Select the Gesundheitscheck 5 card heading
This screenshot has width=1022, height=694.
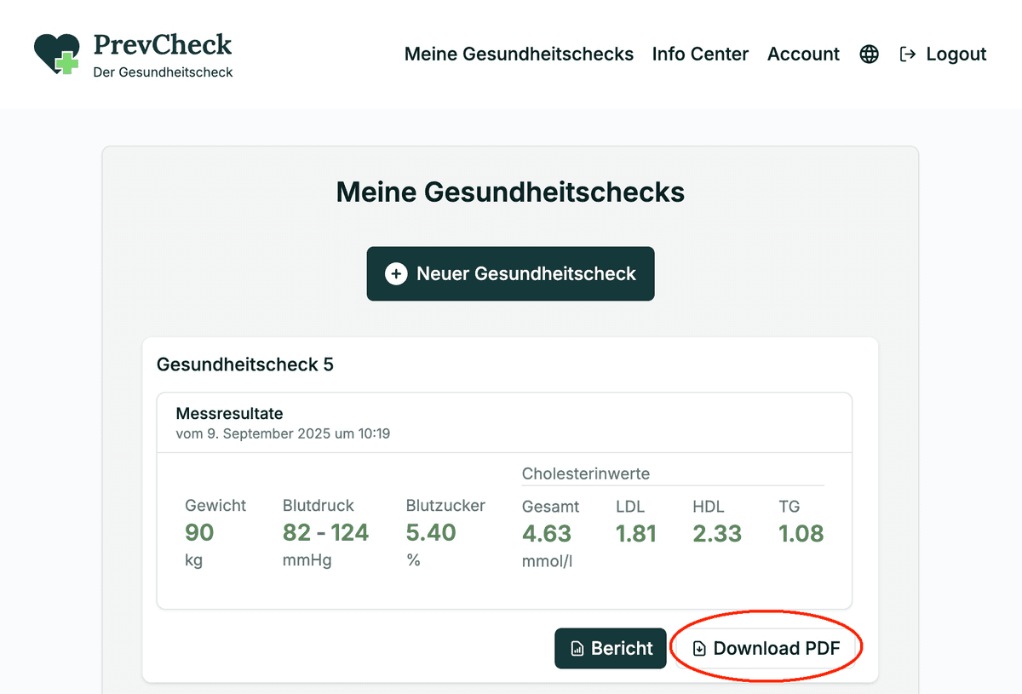[x=245, y=364]
